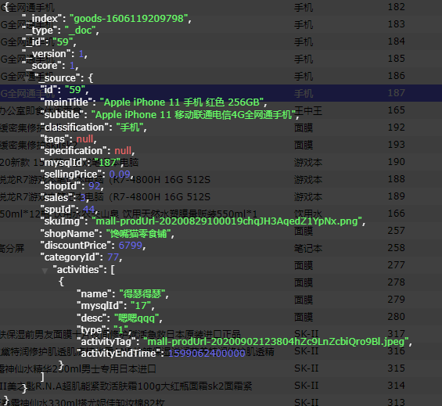Click the "笔记本" category cell in row 258
Viewport: 442px width, 406px height.
point(308,249)
